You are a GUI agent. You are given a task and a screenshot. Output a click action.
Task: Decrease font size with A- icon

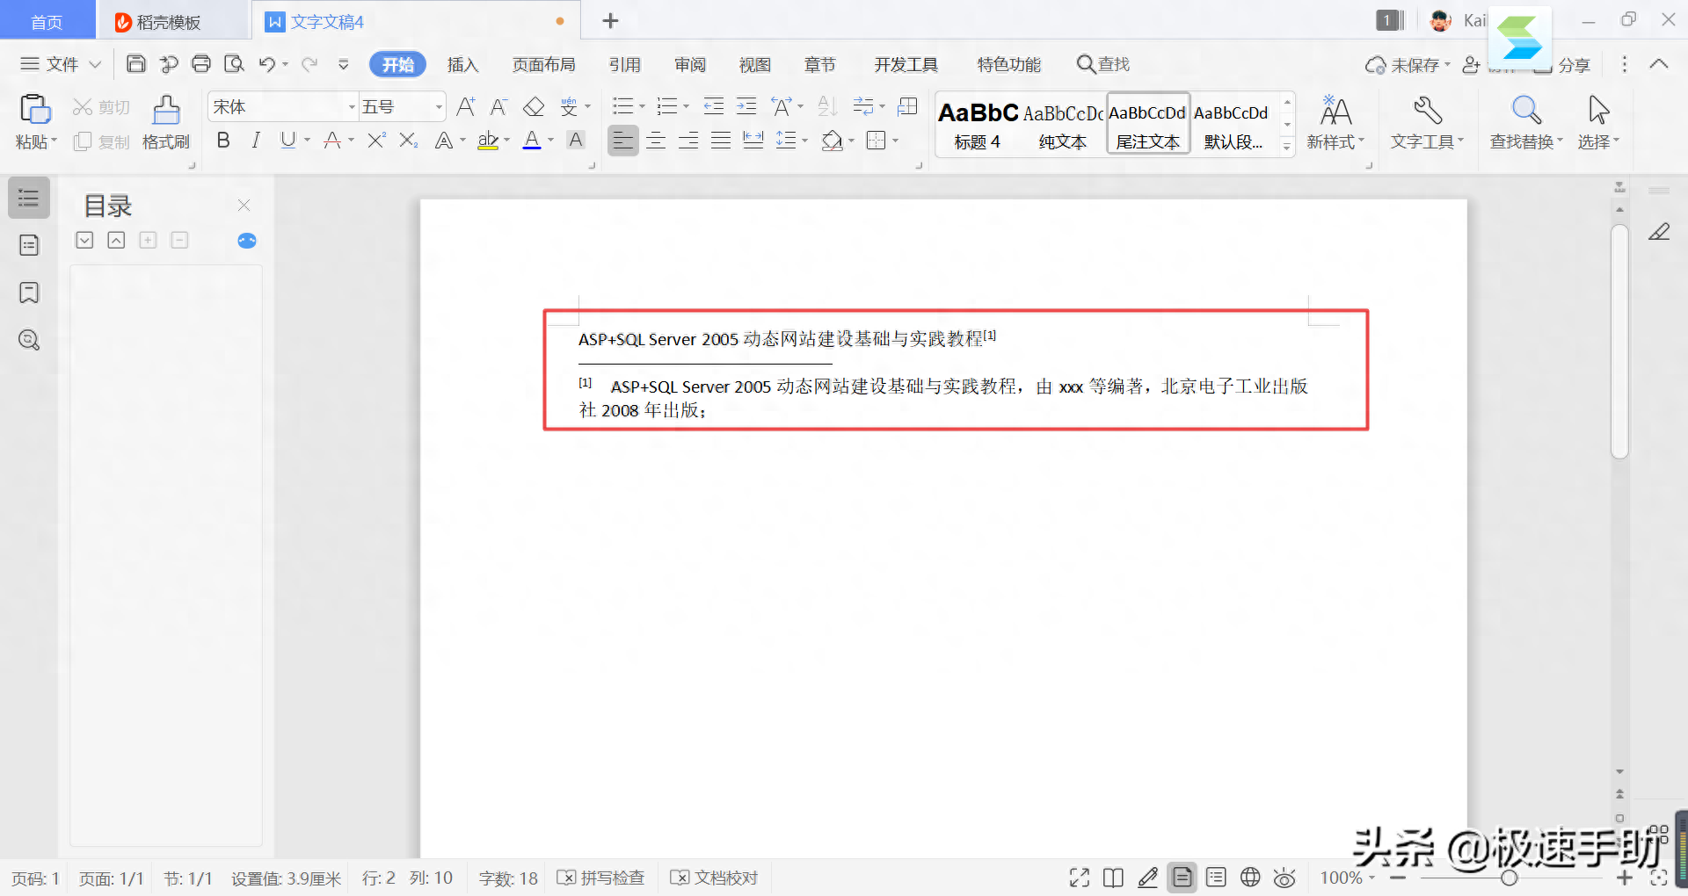coord(498,107)
